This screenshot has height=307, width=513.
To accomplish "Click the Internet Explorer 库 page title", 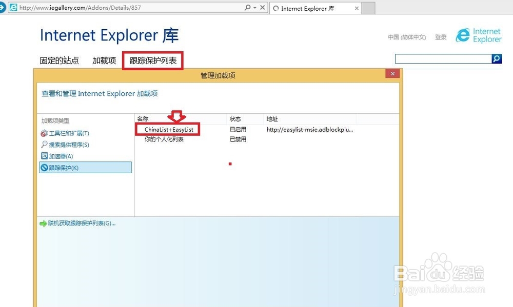I will pos(109,35).
